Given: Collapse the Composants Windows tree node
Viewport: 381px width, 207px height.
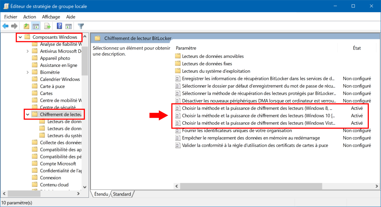Looking at the screenshot, I should point(20,37).
